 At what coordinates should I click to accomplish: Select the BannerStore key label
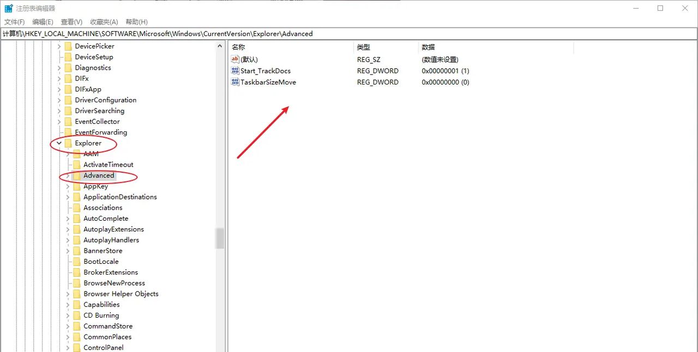click(x=103, y=251)
